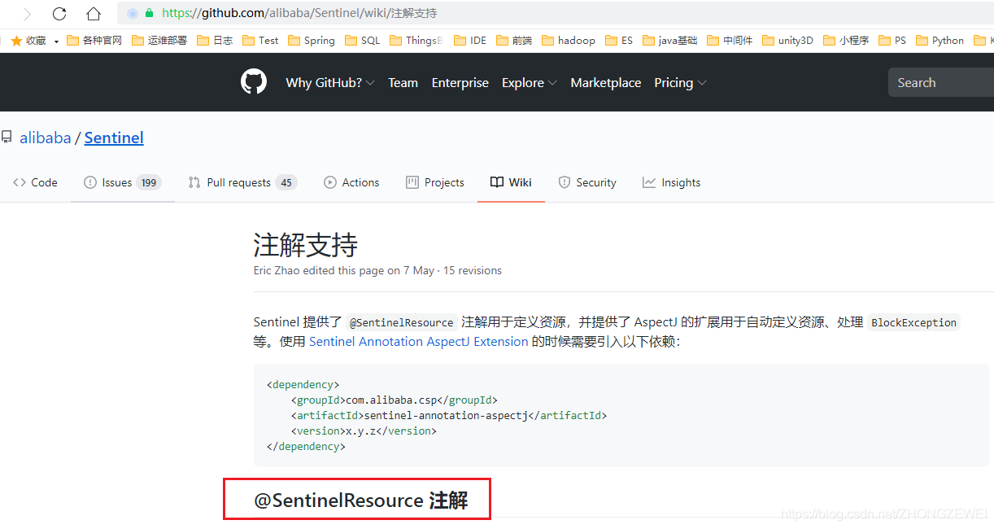Screen dimensions: 994x529
Task: Click the green padlock security icon
Action: (x=149, y=13)
